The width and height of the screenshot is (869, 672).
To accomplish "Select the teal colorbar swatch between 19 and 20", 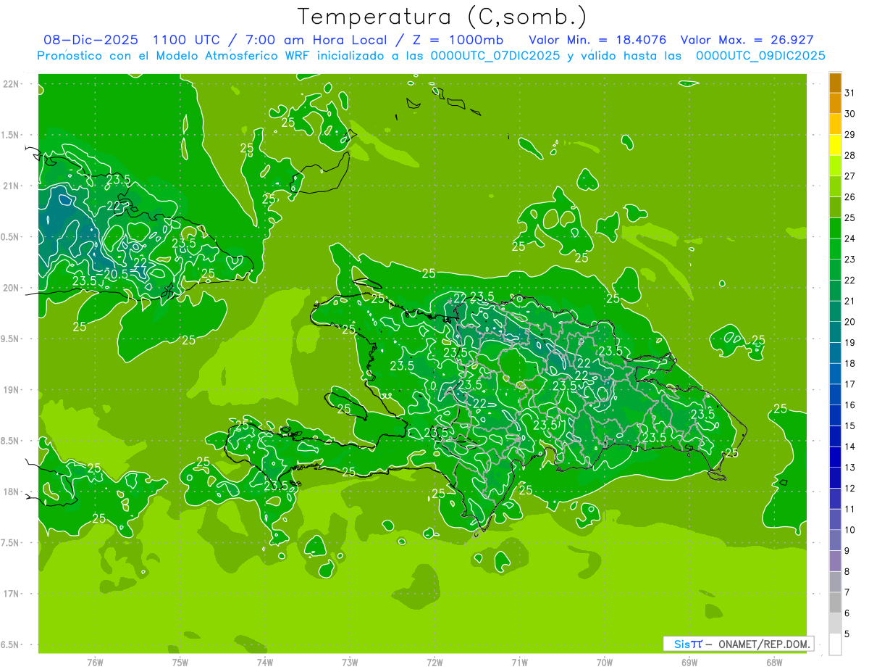I will point(835,332).
